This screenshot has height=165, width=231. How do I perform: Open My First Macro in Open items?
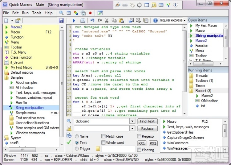[206, 26]
